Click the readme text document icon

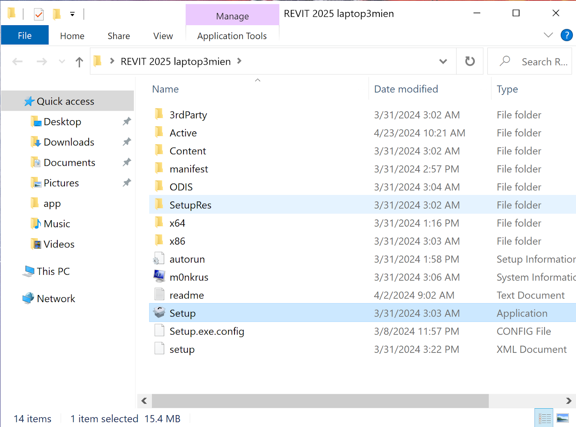tap(159, 295)
